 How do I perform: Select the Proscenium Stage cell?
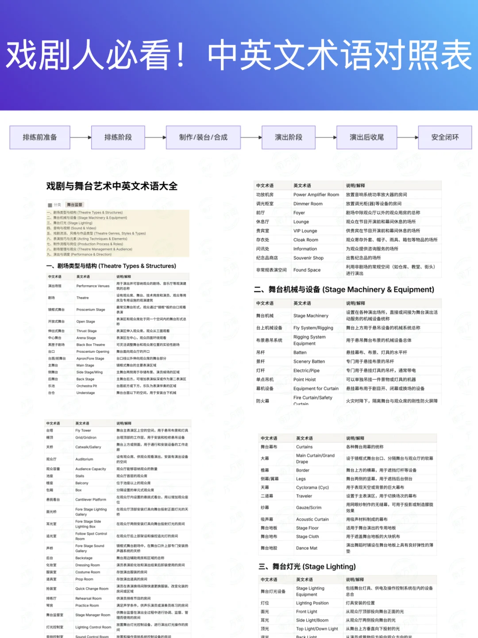[91, 309]
